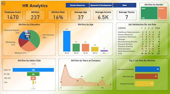Choose the Sales department slicer
Screen dimensions: 170x94
(x=124, y=5)
